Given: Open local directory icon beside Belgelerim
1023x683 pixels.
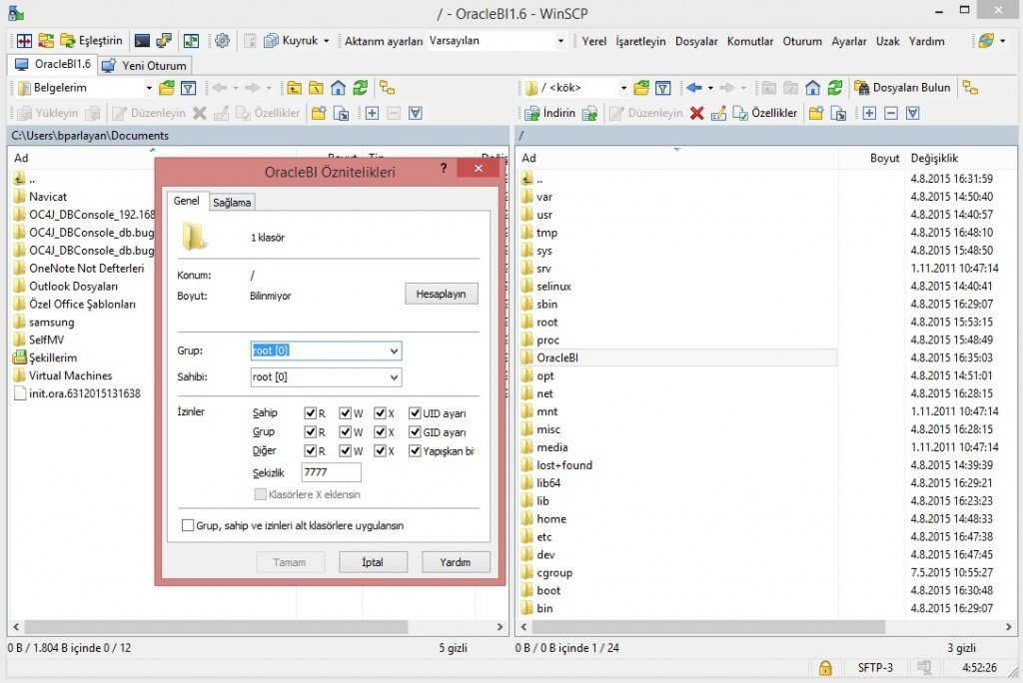Looking at the screenshot, I should pos(167,88).
